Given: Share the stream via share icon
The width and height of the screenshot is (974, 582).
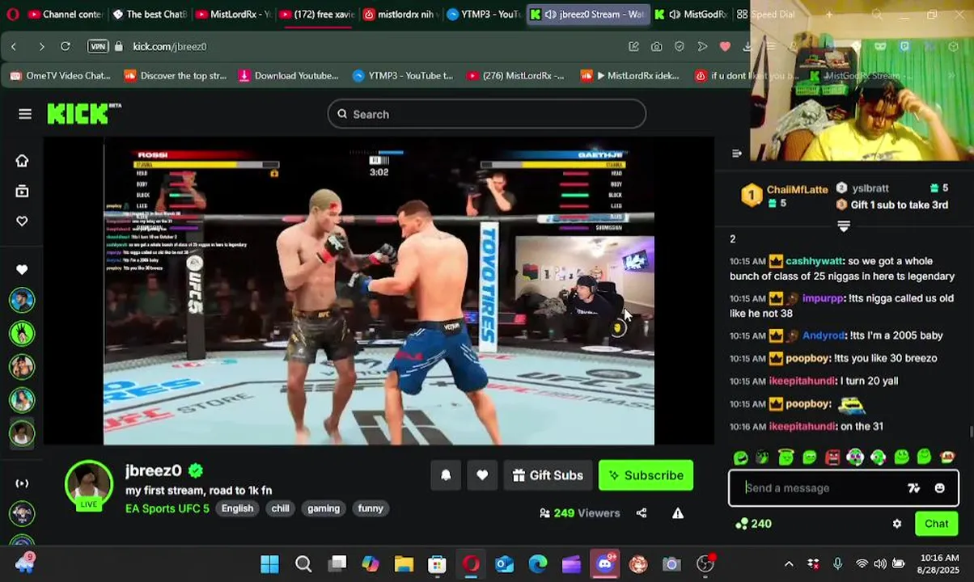Looking at the screenshot, I should (x=642, y=512).
